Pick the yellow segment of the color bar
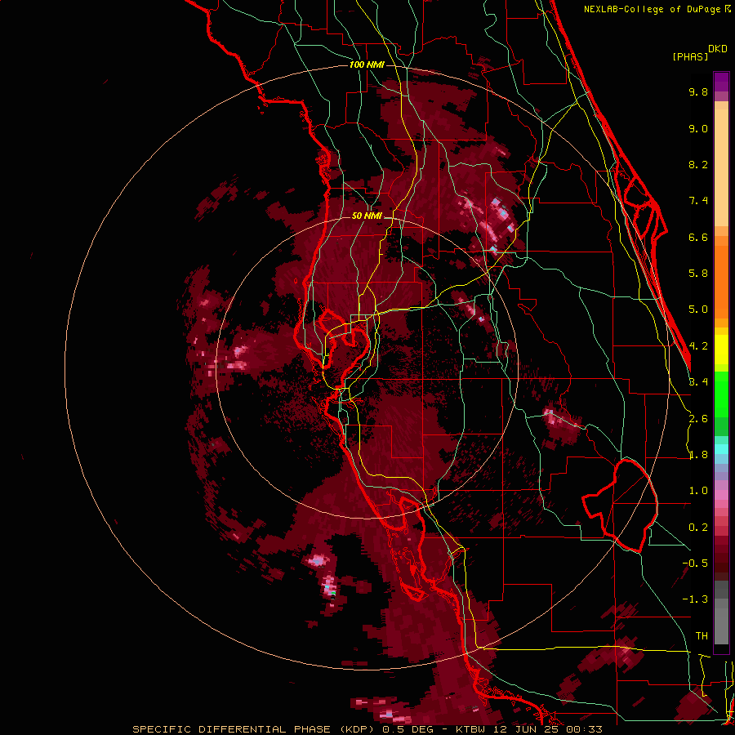The width and height of the screenshot is (735, 735). point(721,350)
